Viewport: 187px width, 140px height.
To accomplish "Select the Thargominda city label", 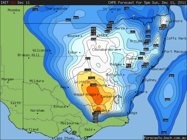I will tap(56, 9).
